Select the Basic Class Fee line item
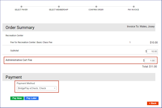This screenshot has width=162, height=108. pyautogui.click(x=31, y=42)
